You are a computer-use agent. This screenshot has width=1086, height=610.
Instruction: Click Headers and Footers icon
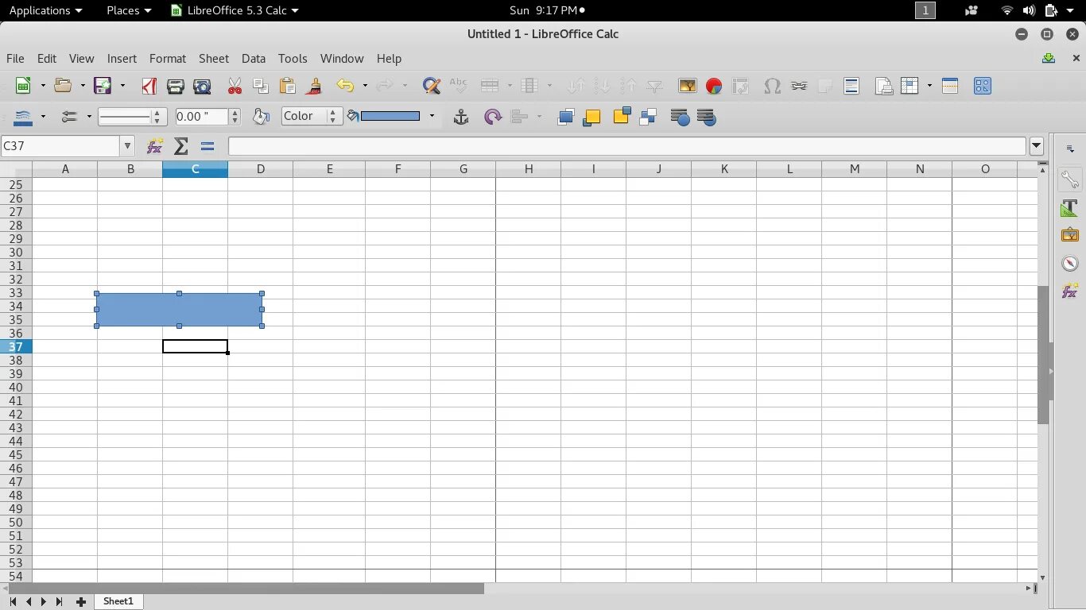851,86
